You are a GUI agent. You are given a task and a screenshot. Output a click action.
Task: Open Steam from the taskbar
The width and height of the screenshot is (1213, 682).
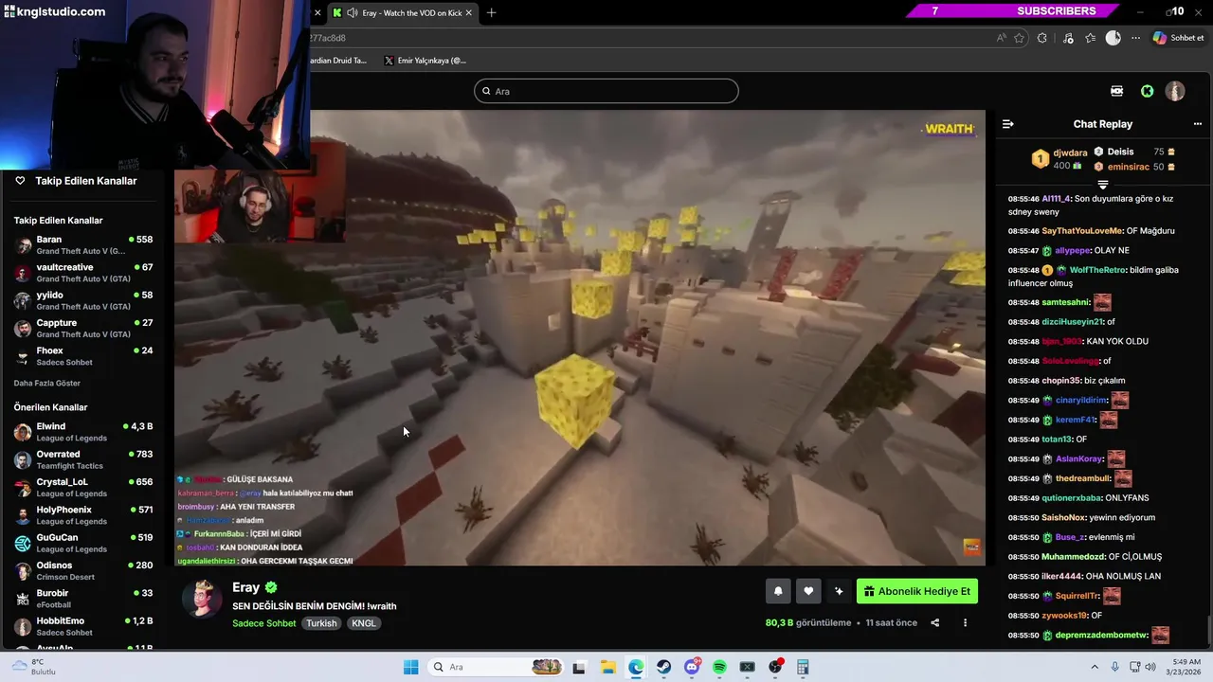tap(663, 667)
